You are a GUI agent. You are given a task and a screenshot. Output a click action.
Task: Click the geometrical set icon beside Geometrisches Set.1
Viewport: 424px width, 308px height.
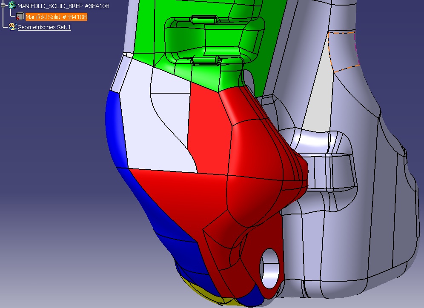click(x=12, y=27)
